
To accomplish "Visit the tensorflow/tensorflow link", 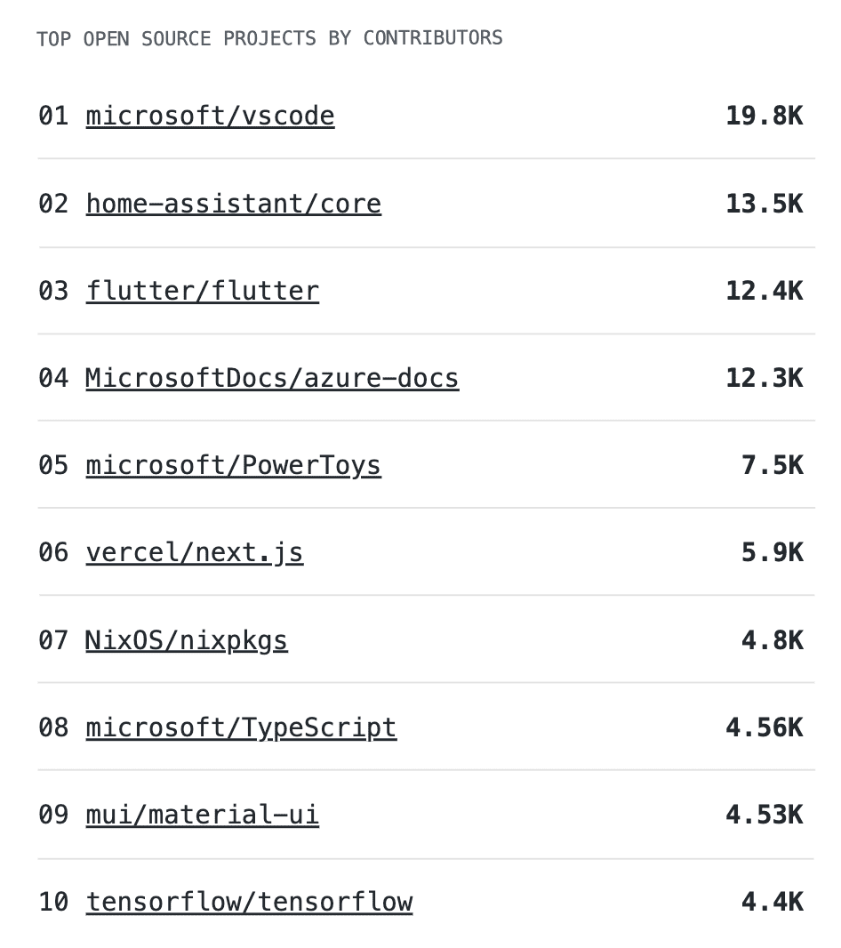I will [x=249, y=902].
